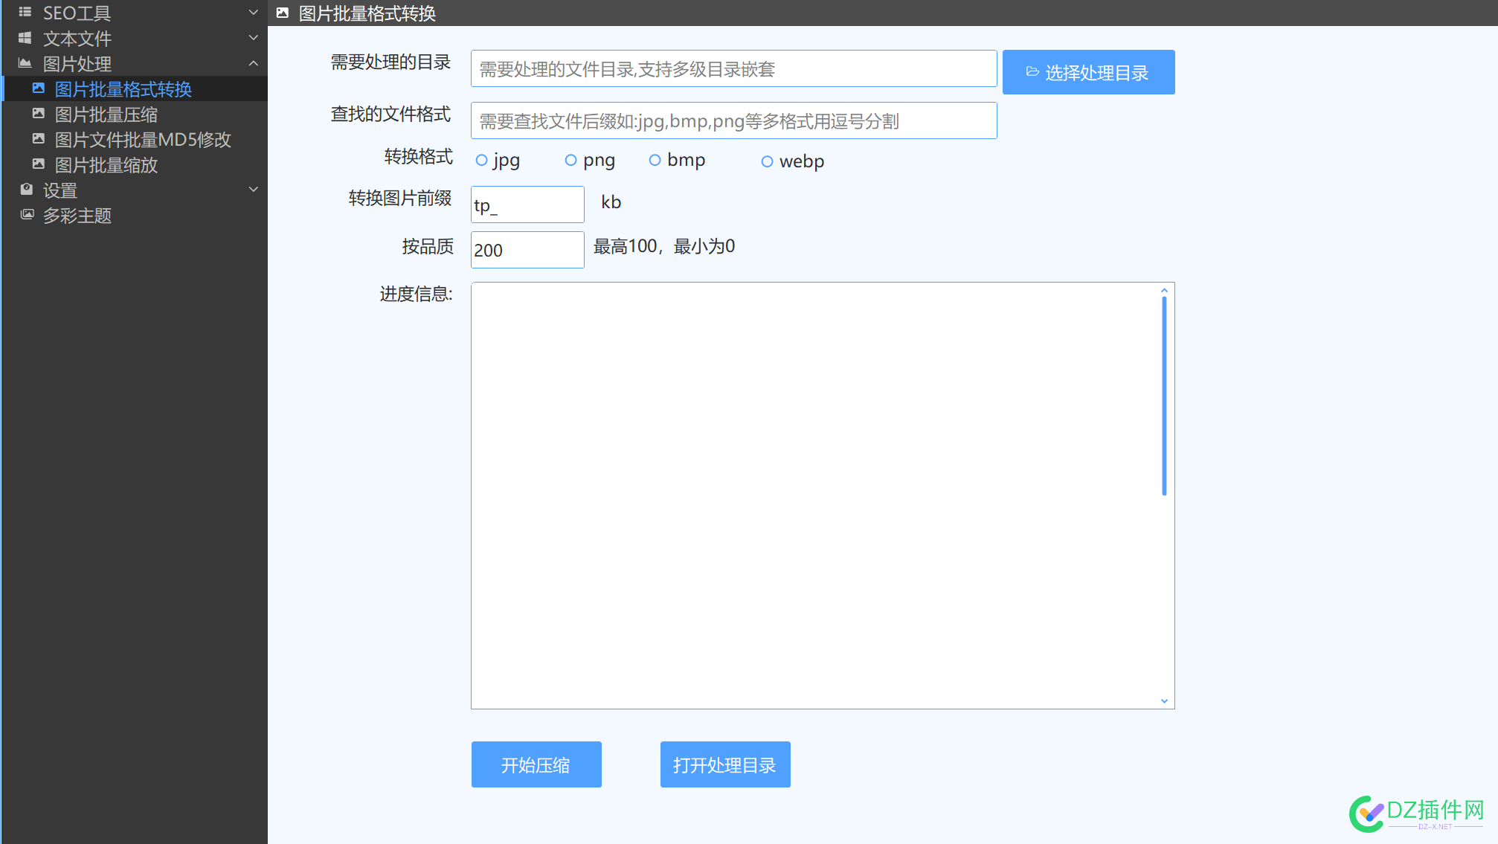Click the 图片批量压缩 image icon
Viewport: 1498px width, 844px height.
[38, 113]
